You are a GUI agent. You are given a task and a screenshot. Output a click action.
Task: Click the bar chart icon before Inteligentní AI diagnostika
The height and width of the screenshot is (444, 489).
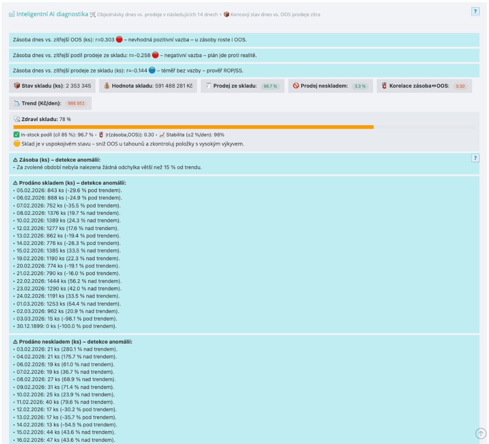12,14
